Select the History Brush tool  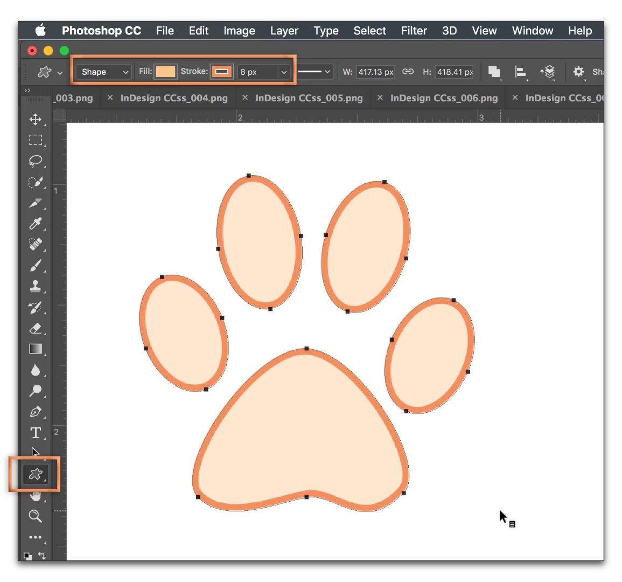tap(36, 307)
